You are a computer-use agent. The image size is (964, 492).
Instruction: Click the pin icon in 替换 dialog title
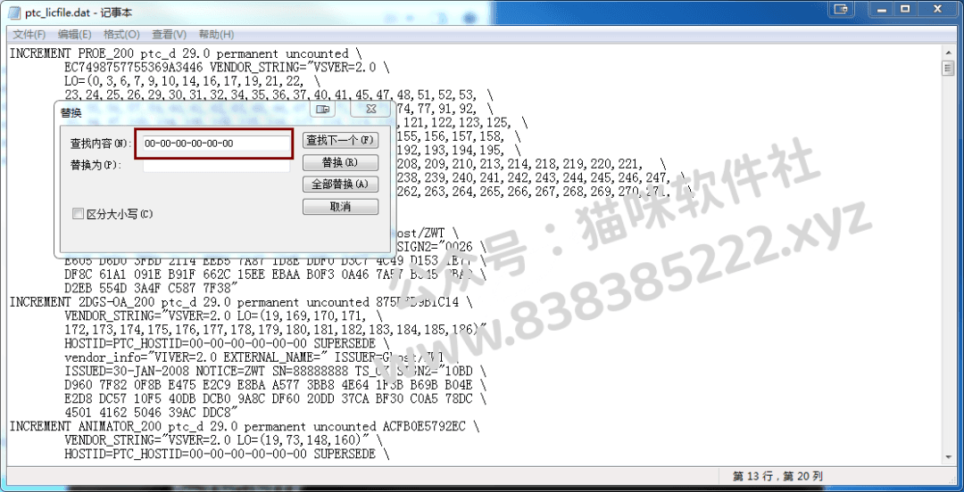click(323, 110)
